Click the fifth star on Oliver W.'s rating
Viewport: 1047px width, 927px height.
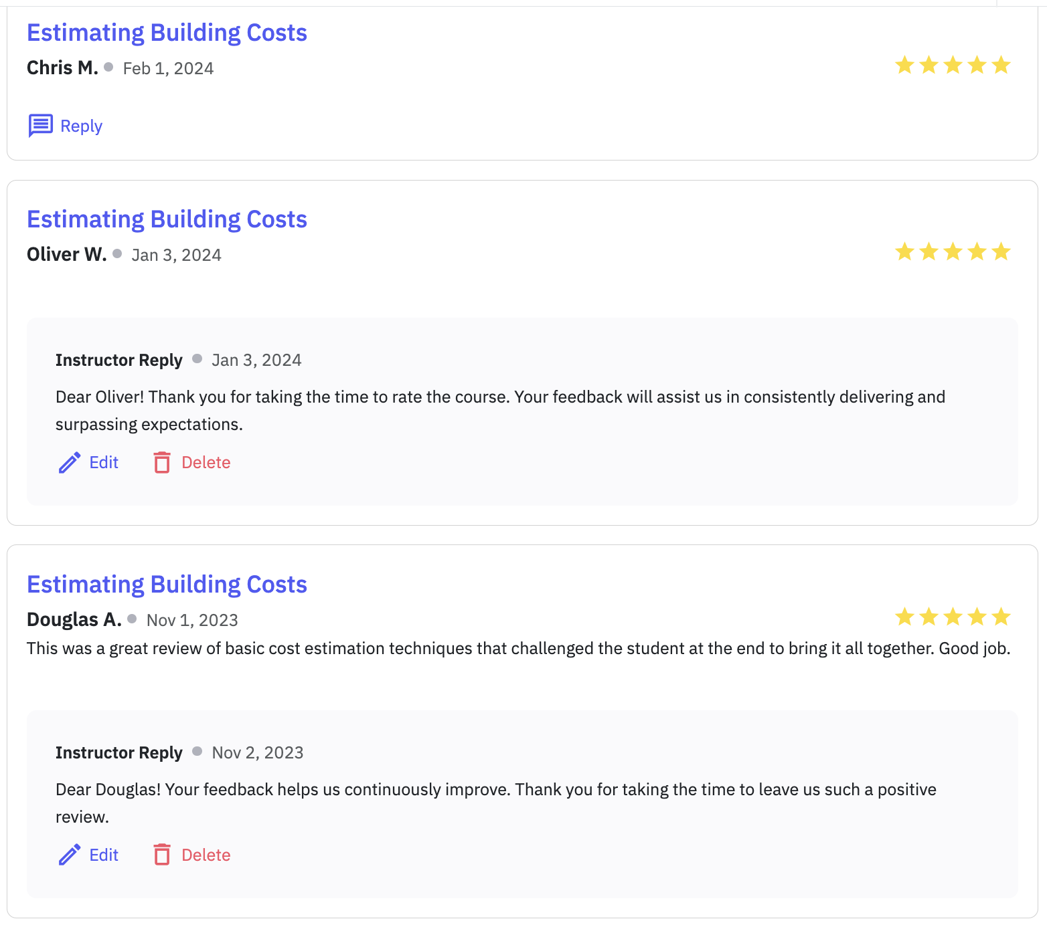[x=1001, y=251]
